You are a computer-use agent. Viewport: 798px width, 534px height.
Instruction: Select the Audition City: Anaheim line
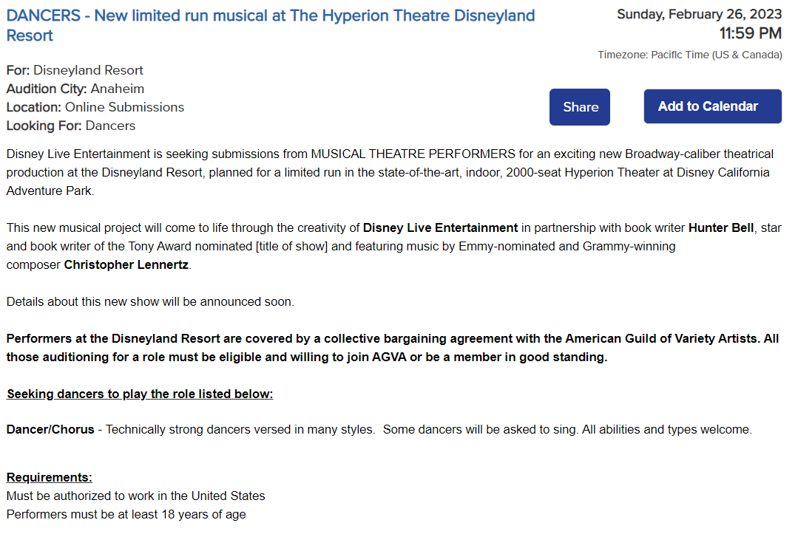click(x=75, y=89)
